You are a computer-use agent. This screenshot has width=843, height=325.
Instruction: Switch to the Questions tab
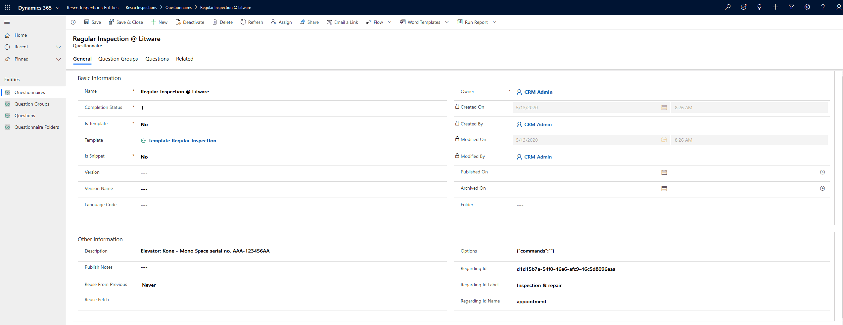coord(157,59)
